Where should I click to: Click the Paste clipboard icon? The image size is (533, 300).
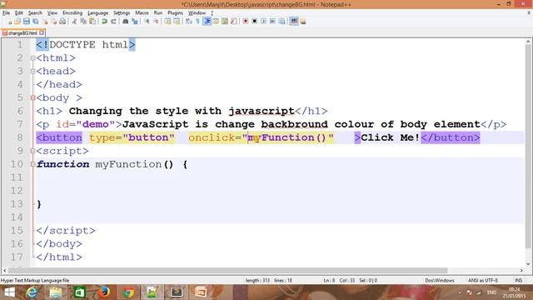(92, 22)
